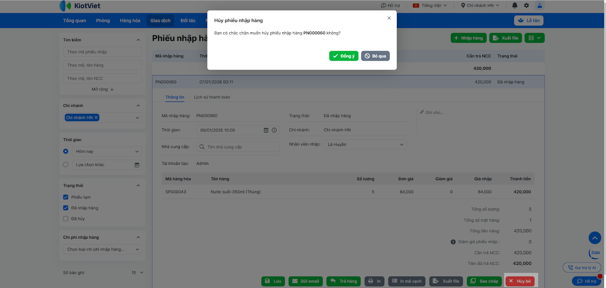
Task: Click In mã vạch barcode button
Action: [407, 281]
